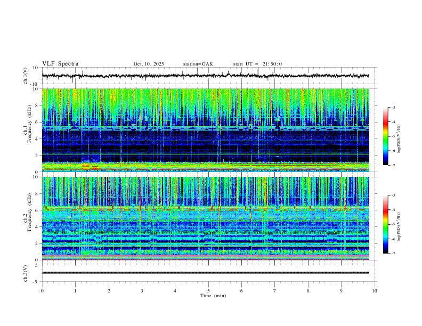Viewport: 422px width, 326px height.
Task: Click the "ch.3(V)" axis label
Action: [x=26, y=273]
